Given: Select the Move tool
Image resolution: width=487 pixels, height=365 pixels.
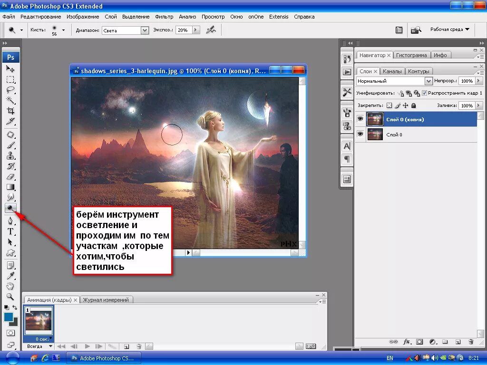Looking at the screenshot, I should pos(10,69).
